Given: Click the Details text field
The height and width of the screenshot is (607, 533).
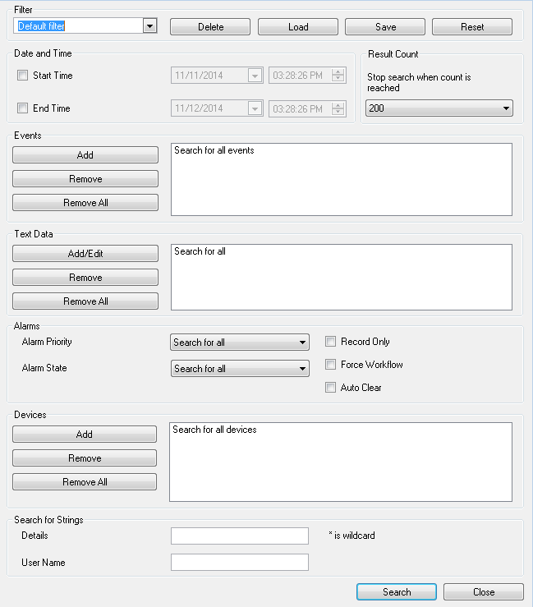Looking at the screenshot, I should click(240, 536).
